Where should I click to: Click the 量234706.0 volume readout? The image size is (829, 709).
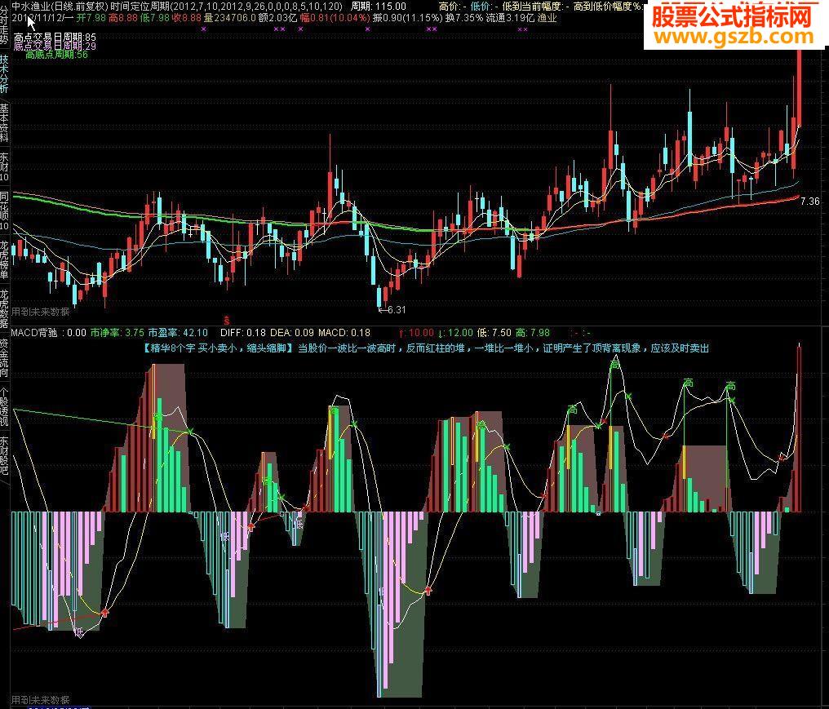click(x=230, y=17)
